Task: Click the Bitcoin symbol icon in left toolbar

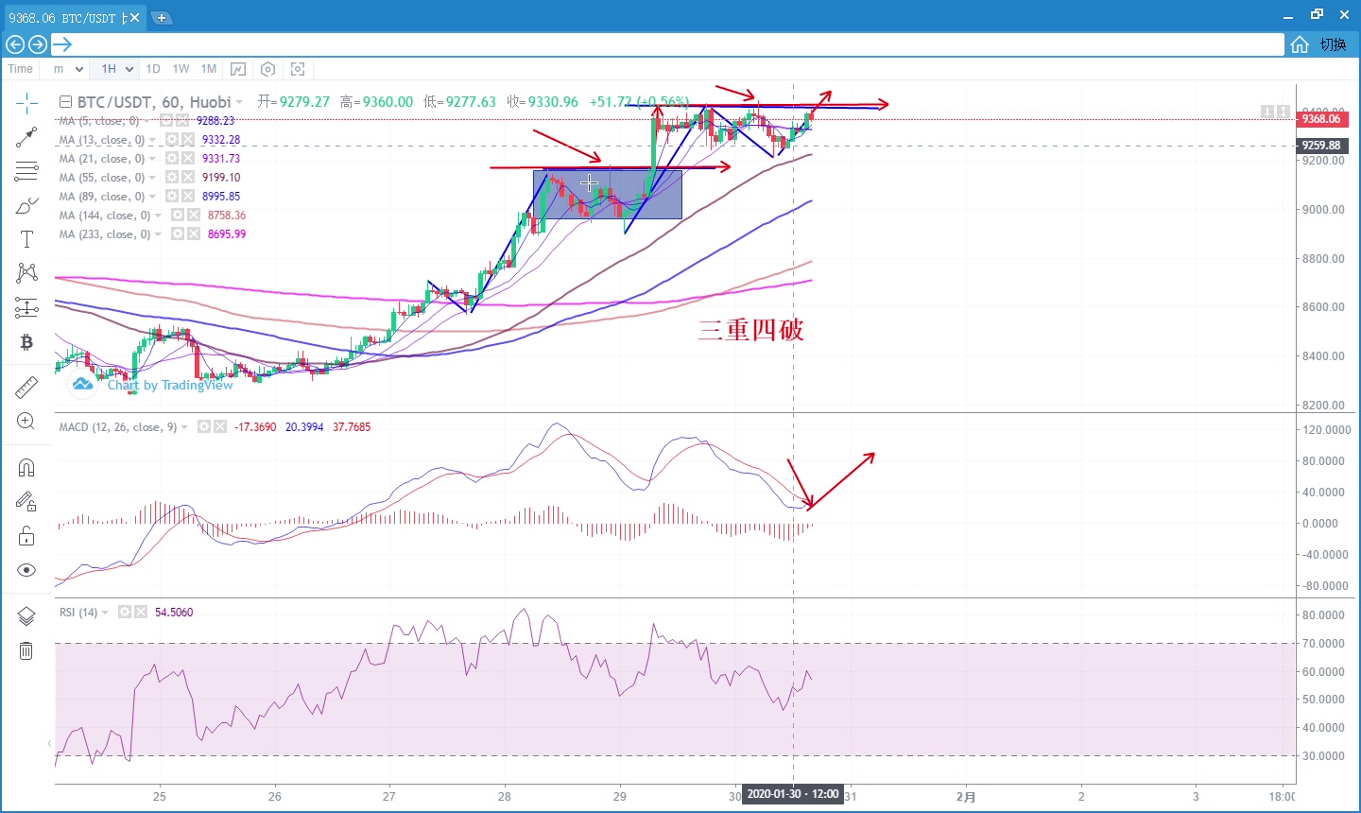Action: click(26, 341)
